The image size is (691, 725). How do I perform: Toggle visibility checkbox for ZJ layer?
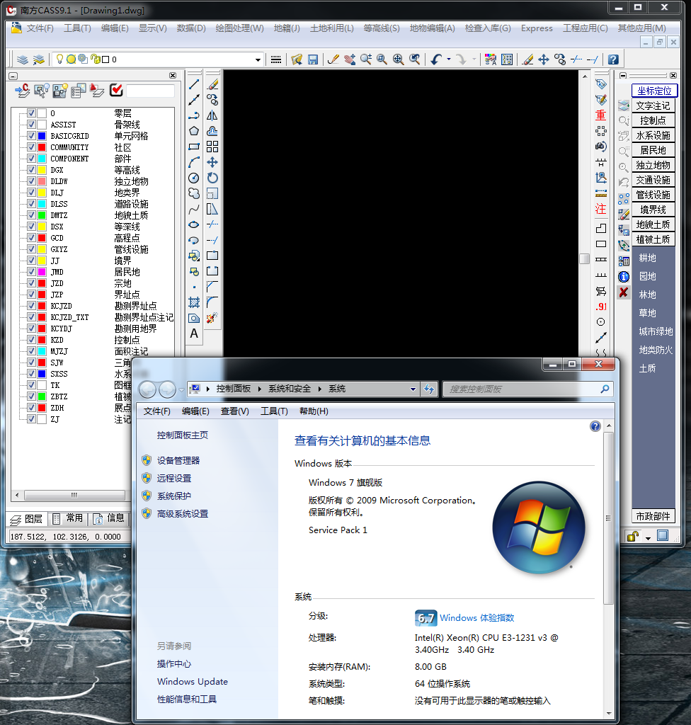pos(31,419)
